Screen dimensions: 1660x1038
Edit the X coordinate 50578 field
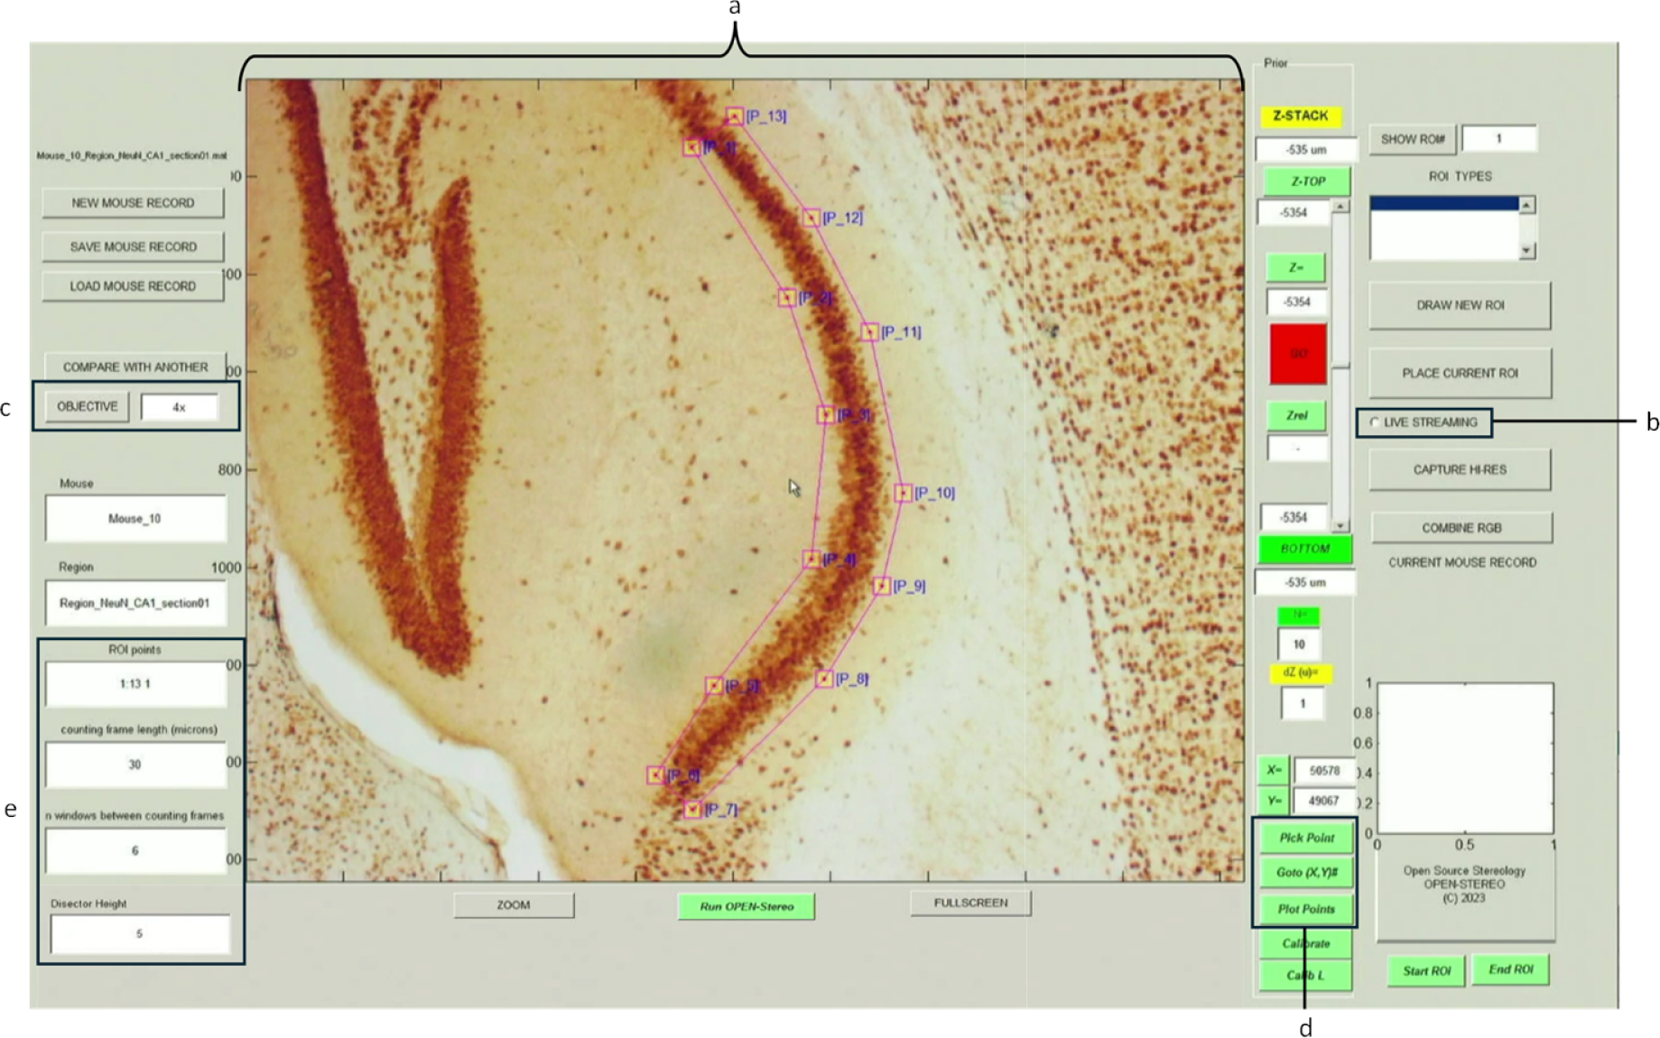tap(1324, 771)
